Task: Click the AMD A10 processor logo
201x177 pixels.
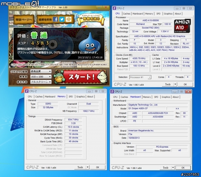Action: 182,26
